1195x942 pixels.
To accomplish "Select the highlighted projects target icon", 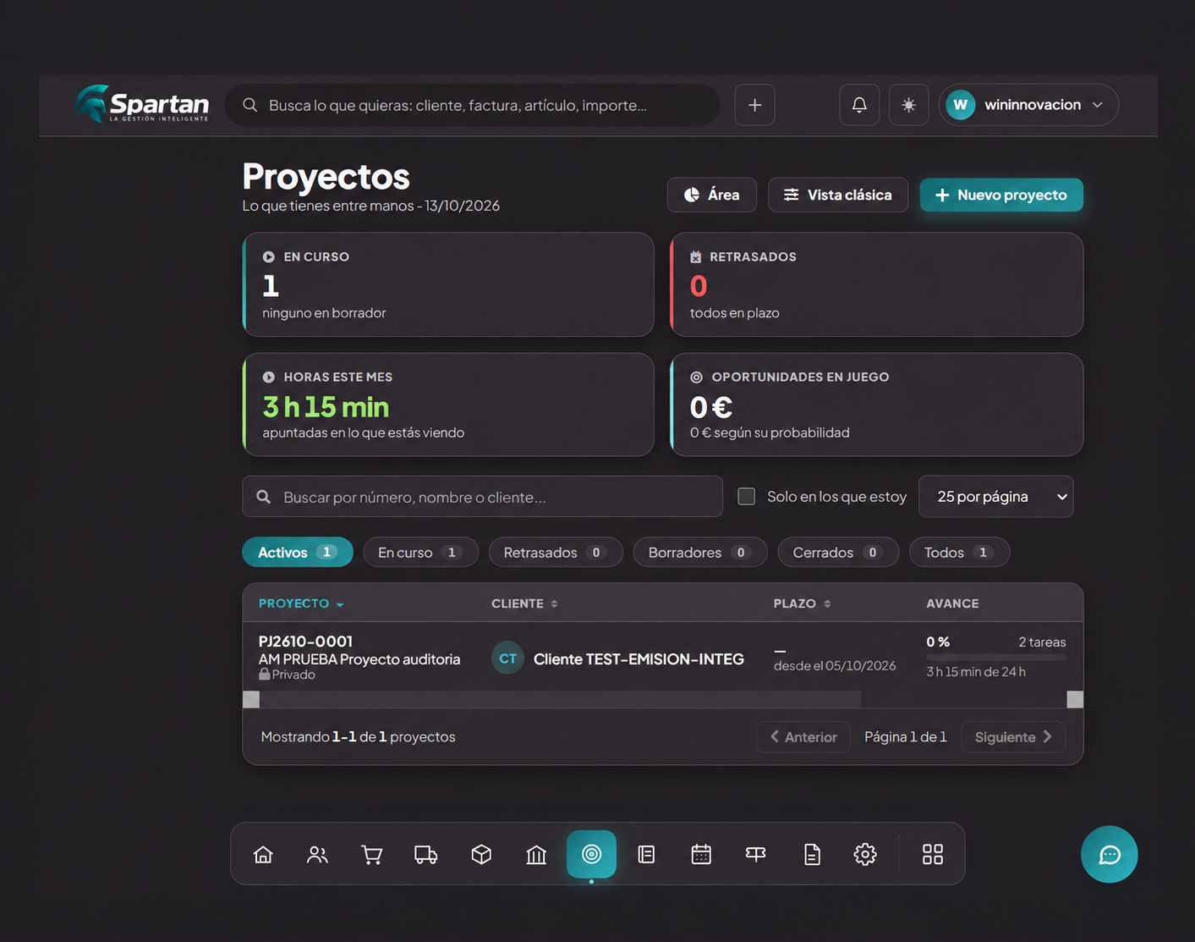I will point(591,854).
